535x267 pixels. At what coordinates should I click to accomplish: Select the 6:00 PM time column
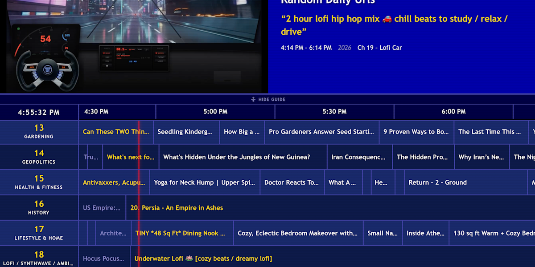(x=453, y=112)
